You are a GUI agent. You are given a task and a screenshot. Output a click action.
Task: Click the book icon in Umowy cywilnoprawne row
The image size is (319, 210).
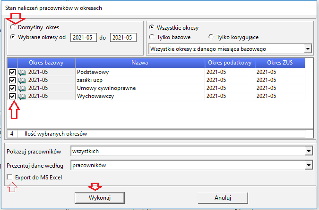pyautogui.click(x=22, y=88)
